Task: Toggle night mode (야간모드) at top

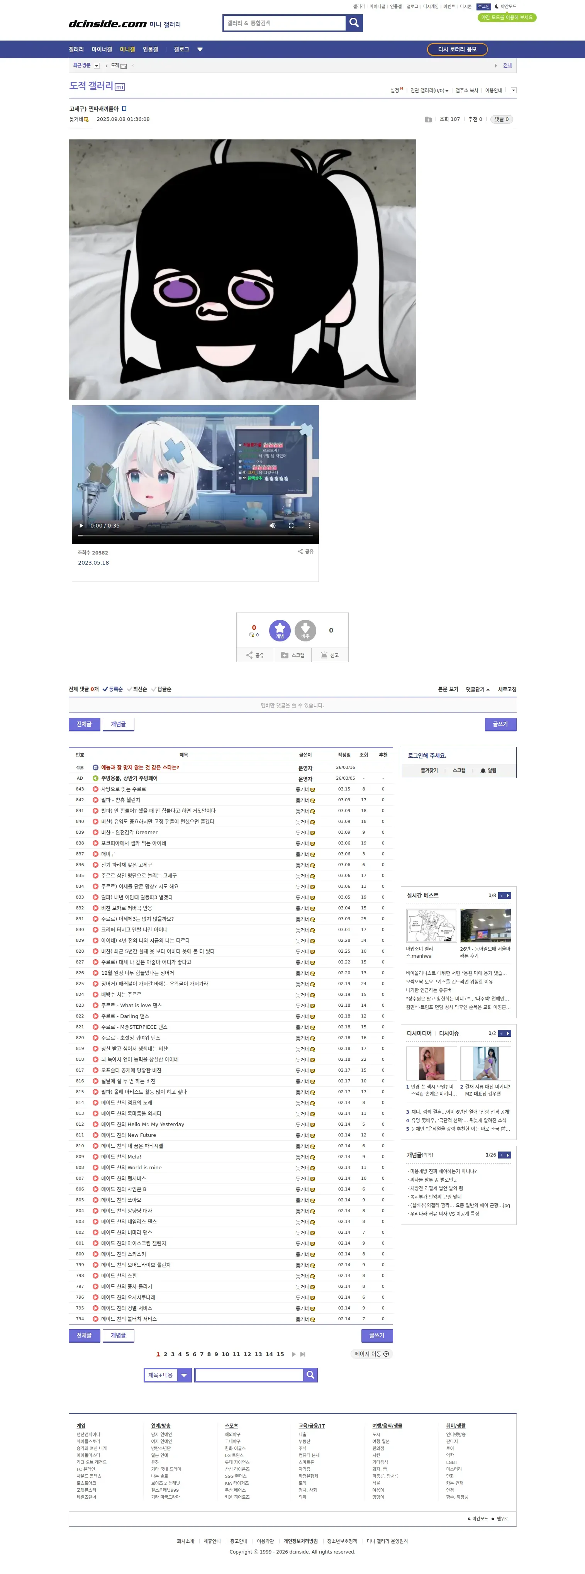Action: point(505,7)
